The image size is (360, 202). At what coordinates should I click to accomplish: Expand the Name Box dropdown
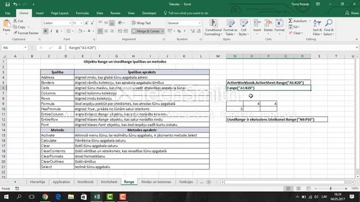pyautogui.click(x=25, y=48)
